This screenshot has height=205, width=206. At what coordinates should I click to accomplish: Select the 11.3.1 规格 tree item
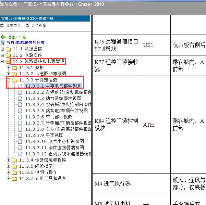coord(32,67)
